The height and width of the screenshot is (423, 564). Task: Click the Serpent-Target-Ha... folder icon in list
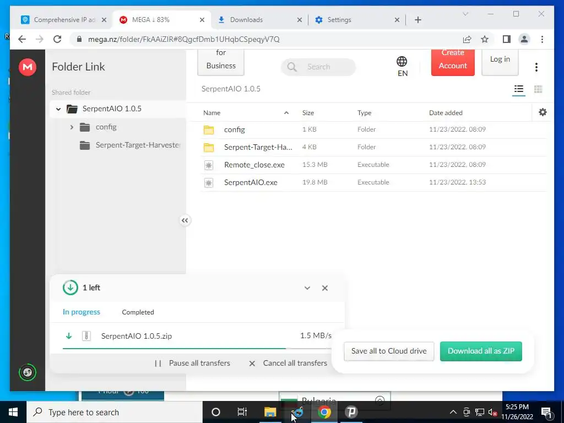click(x=209, y=148)
